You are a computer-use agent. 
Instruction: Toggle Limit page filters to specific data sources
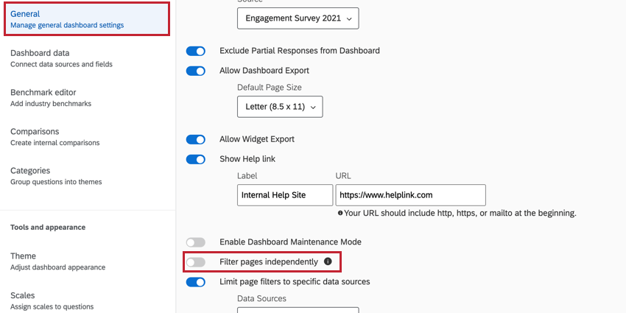tap(195, 281)
